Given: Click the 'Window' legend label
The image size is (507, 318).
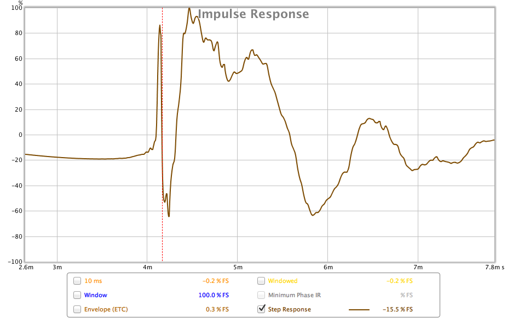Looking at the screenshot, I should (x=95, y=295).
